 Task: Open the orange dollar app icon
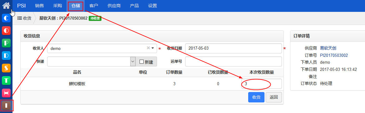click(x=6, y=68)
